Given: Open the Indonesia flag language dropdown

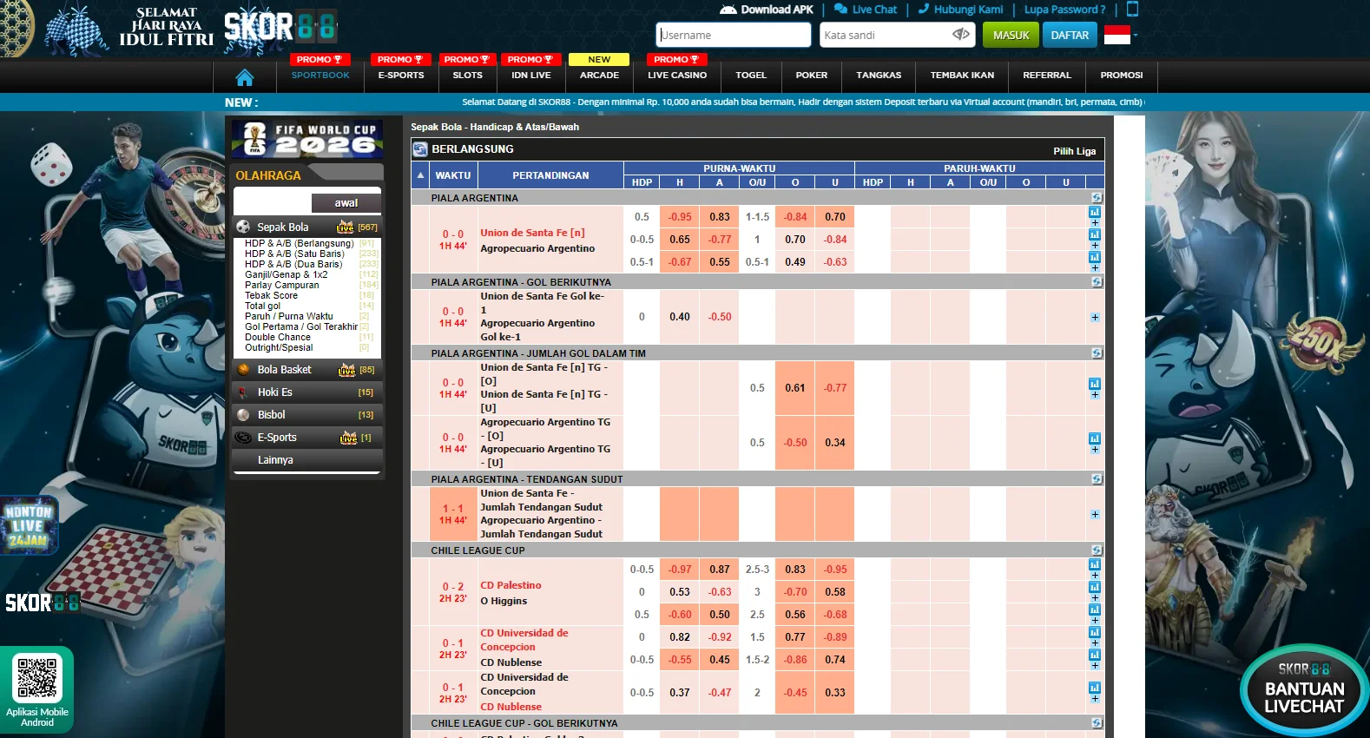Looking at the screenshot, I should [x=1120, y=35].
